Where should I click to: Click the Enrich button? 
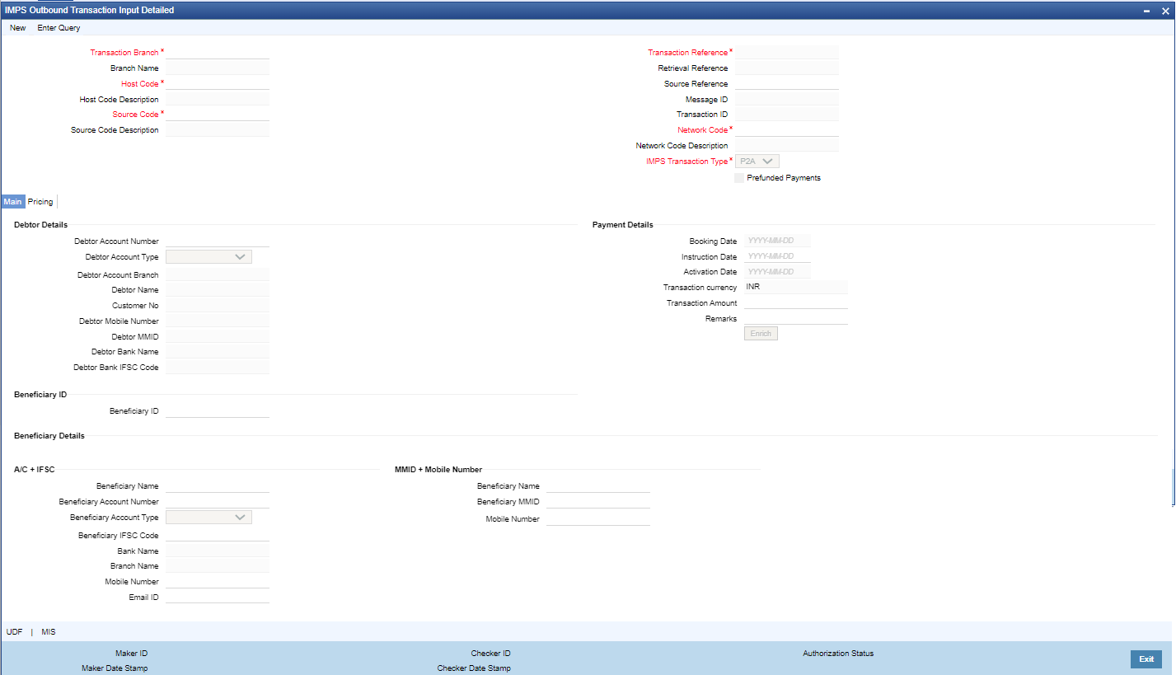[x=761, y=334]
